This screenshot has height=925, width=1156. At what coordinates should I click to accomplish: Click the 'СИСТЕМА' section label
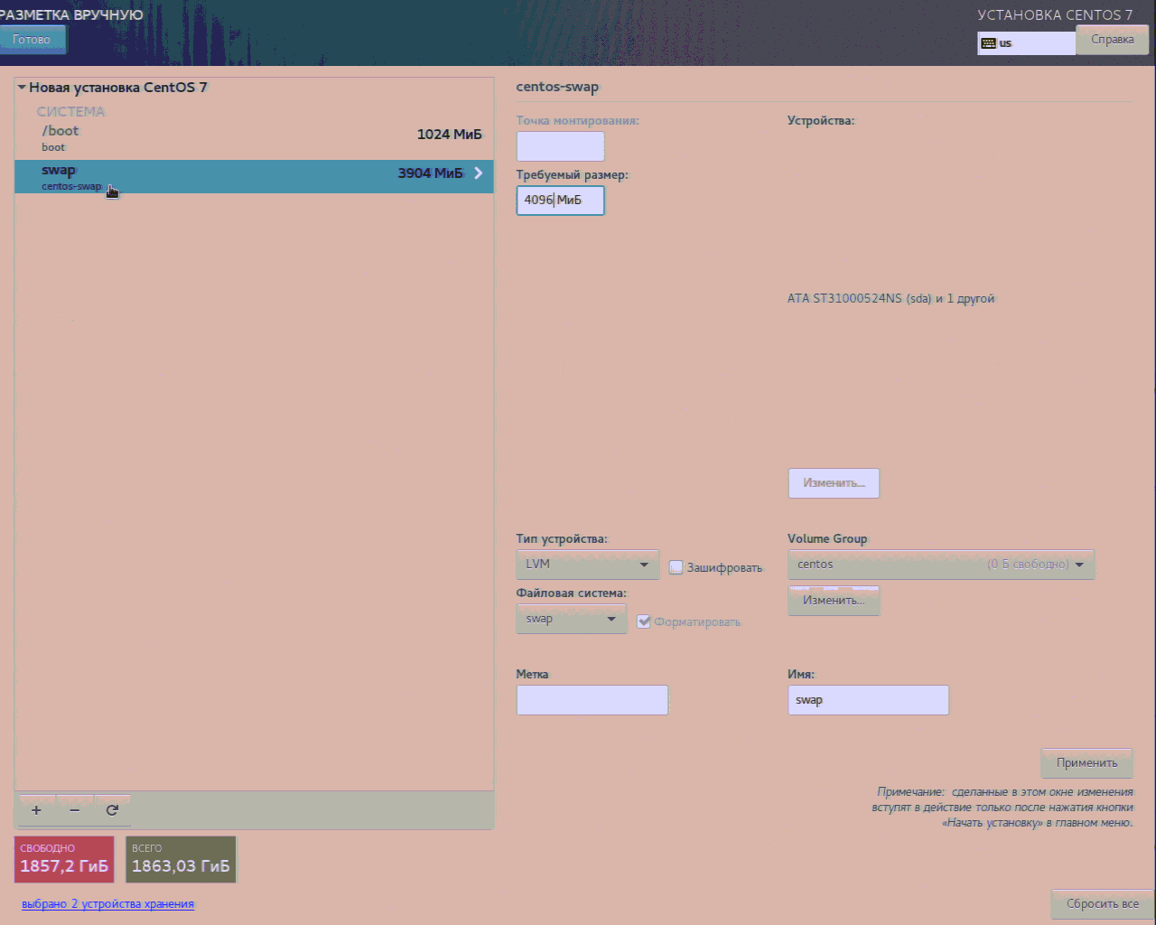tap(70, 112)
